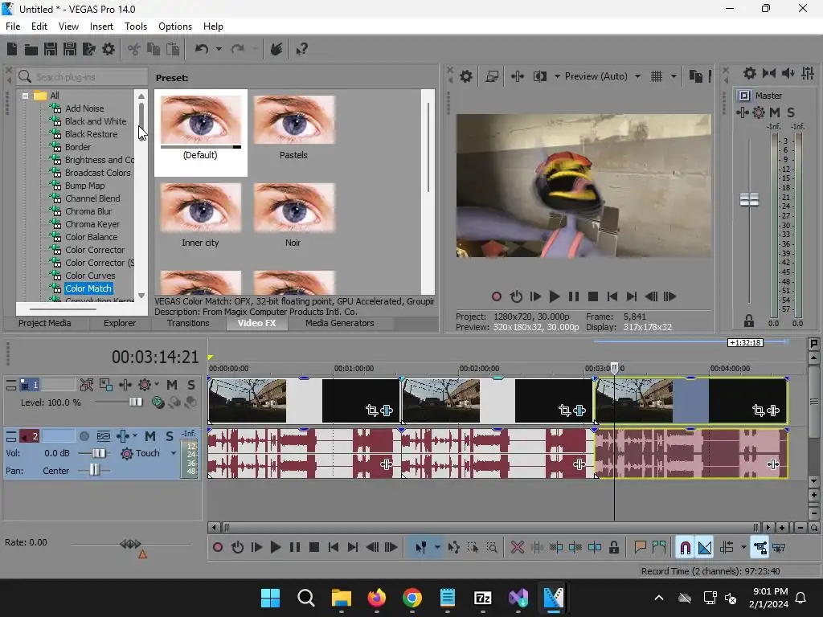Collapse the All plug-ins tree folder
Image resolution: width=823 pixels, height=617 pixels.
click(25, 96)
